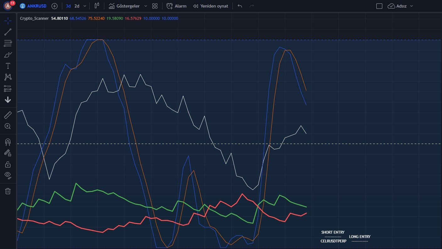442x249 pixels.
Task: Select the zoom-in tool
Action: tap(8, 126)
